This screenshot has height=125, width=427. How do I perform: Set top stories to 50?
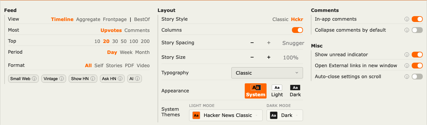coord(124,41)
